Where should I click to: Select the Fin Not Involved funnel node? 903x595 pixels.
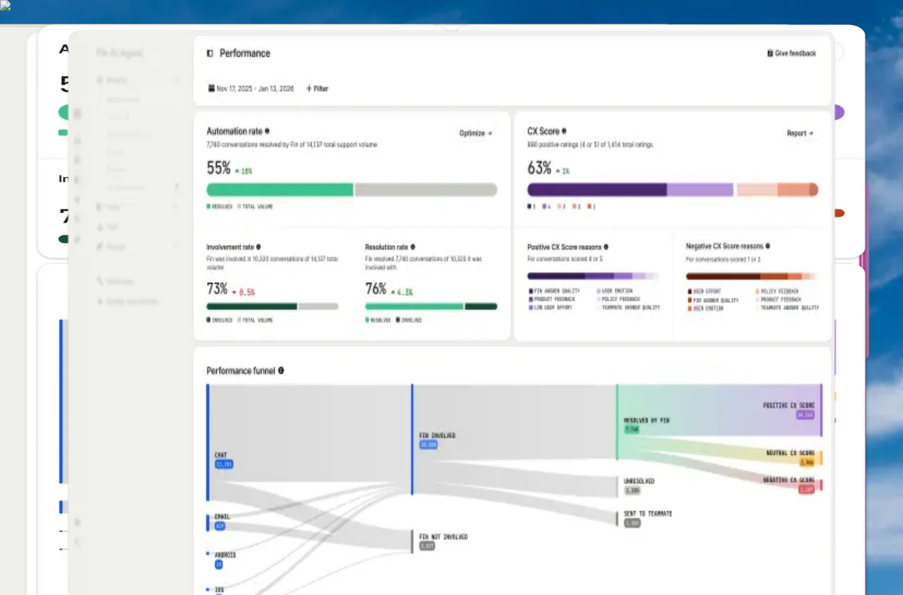point(443,541)
